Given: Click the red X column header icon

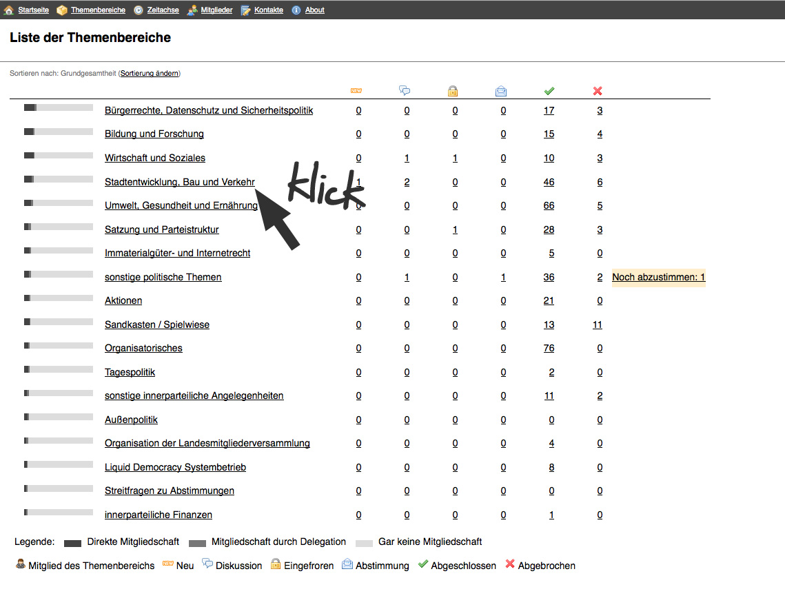Looking at the screenshot, I should click(x=598, y=91).
